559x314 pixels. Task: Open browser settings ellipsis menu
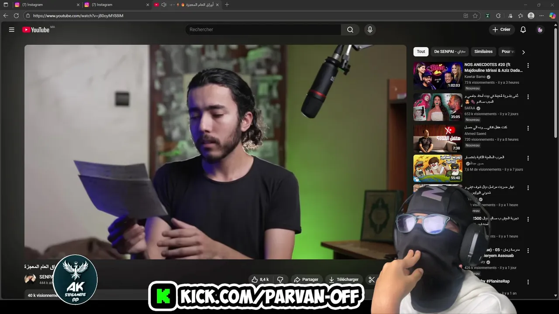tap(542, 16)
